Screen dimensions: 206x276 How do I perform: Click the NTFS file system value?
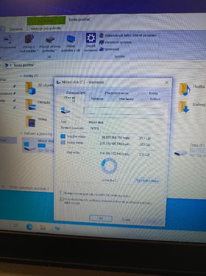(95, 128)
